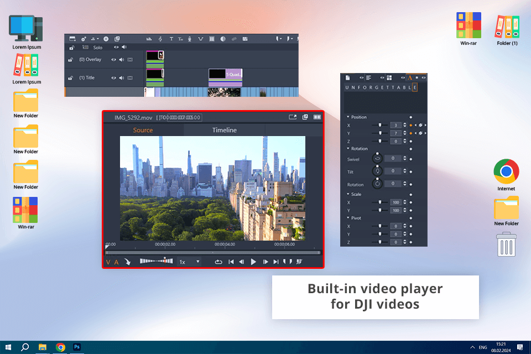Open the 3D title editor icon

(x=180, y=39)
